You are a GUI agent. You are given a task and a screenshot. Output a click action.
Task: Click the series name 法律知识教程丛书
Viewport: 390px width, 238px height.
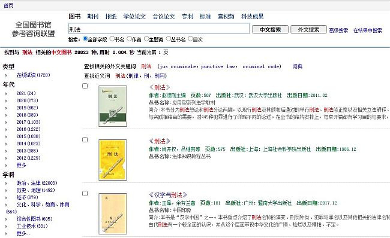coord(191,157)
